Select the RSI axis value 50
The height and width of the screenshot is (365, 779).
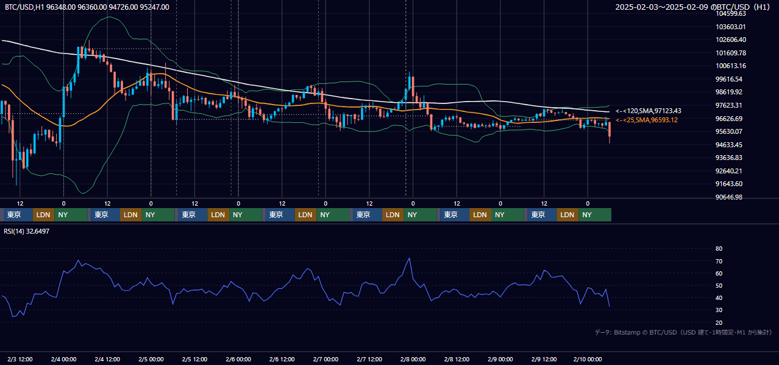click(x=719, y=285)
